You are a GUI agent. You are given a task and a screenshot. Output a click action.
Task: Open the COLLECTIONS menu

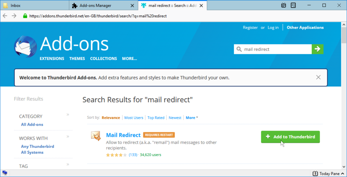point(104,59)
